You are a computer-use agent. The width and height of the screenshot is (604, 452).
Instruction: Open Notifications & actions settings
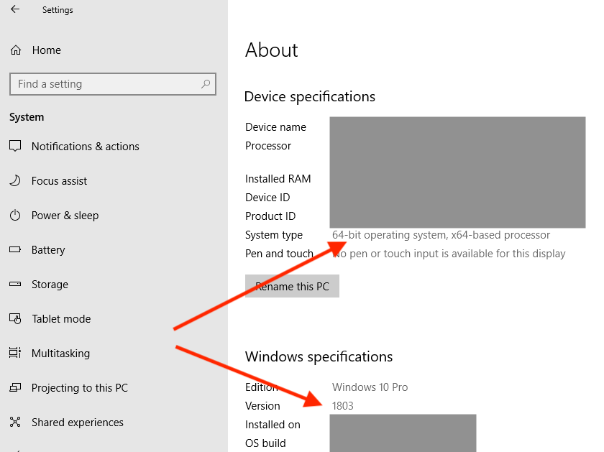(86, 146)
